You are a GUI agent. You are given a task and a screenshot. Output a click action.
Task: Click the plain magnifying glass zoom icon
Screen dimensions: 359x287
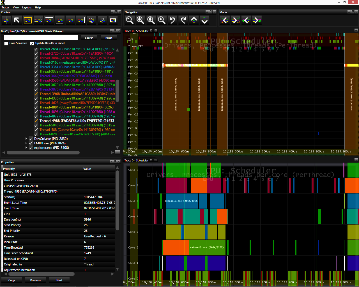[130, 20]
